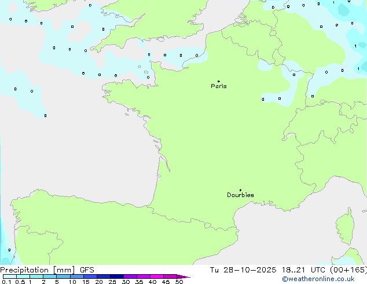Screen dimensions: 367x284
Task: Select the Paris city name label
Action: [x=219, y=86]
